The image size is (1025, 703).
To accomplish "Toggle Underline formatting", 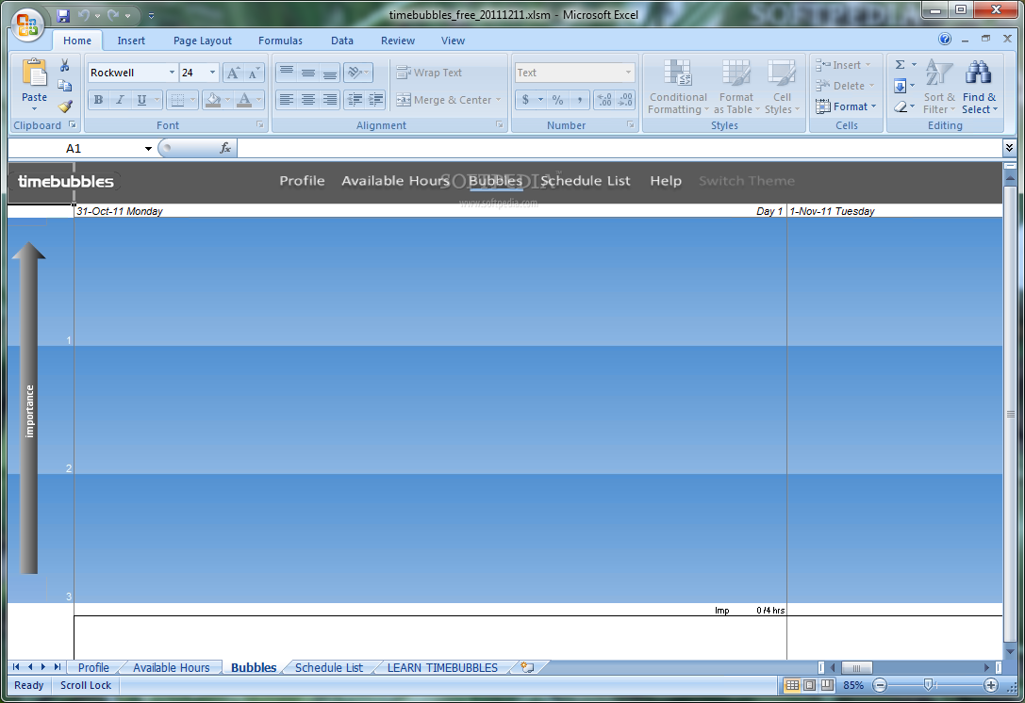I will click(x=141, y=100).
